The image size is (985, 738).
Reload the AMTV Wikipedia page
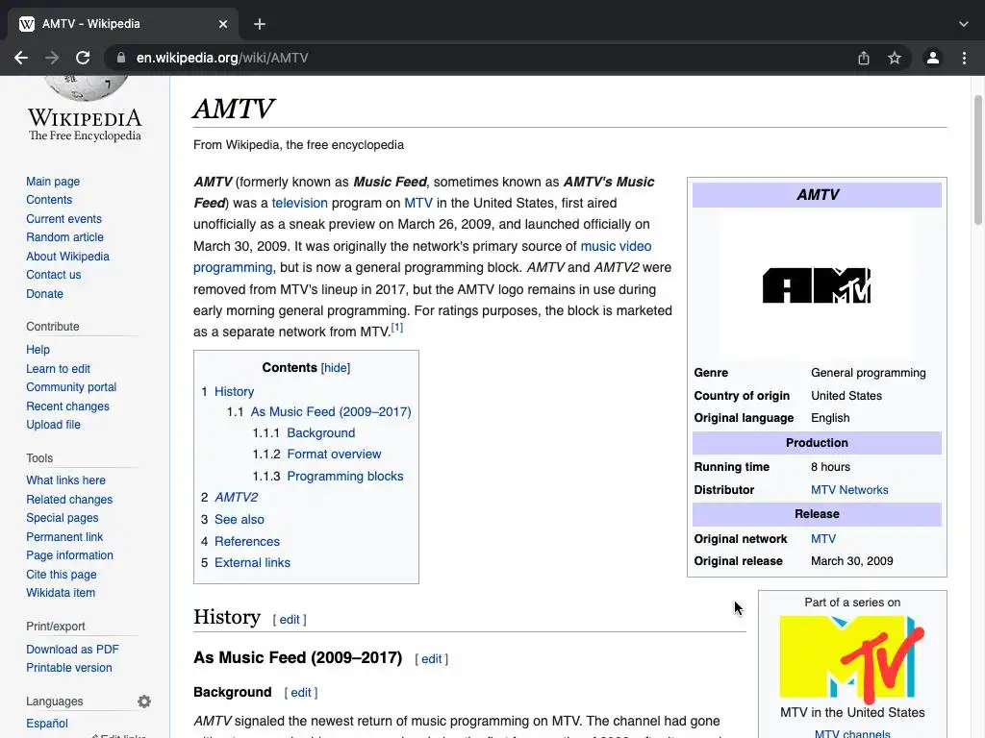[83, 58]
